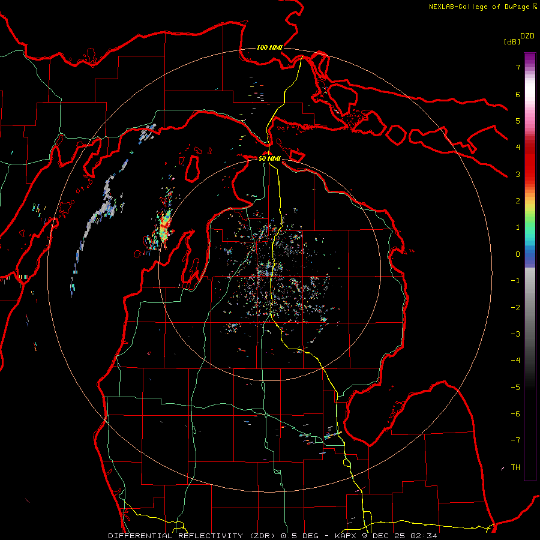This screenshot has height=540, width=540.
Task: Click the 4 value on color scale
Action: 518,148
